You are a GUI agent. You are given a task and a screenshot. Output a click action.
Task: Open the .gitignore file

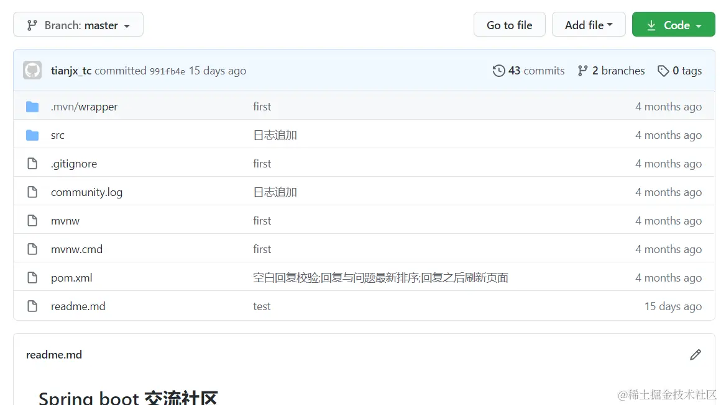coord(74,164)
